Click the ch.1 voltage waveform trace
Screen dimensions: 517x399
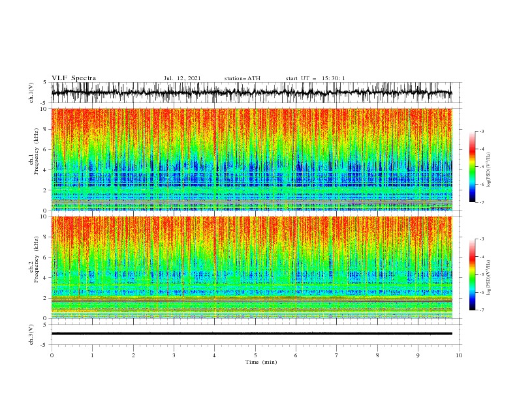click(251, 93)
